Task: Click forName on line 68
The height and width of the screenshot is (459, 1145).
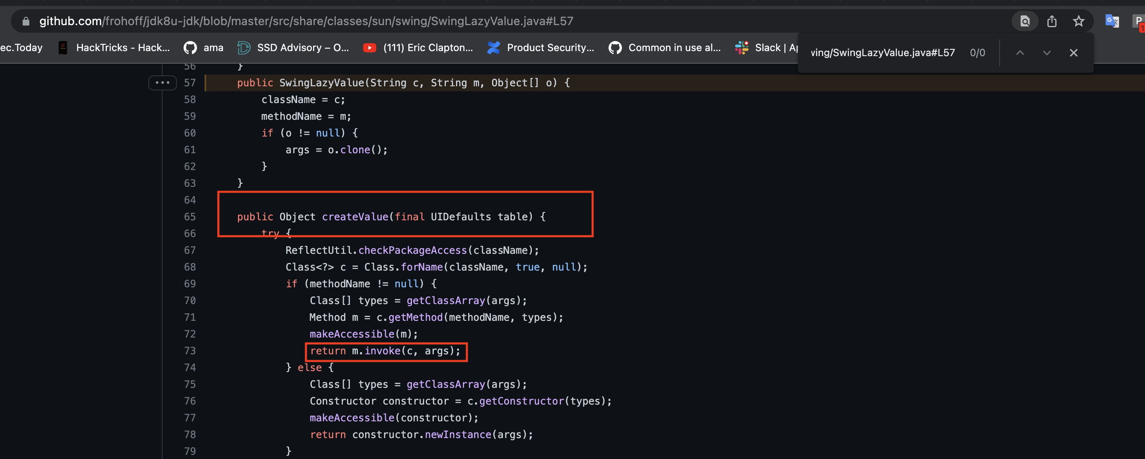Action: point(422,267)
